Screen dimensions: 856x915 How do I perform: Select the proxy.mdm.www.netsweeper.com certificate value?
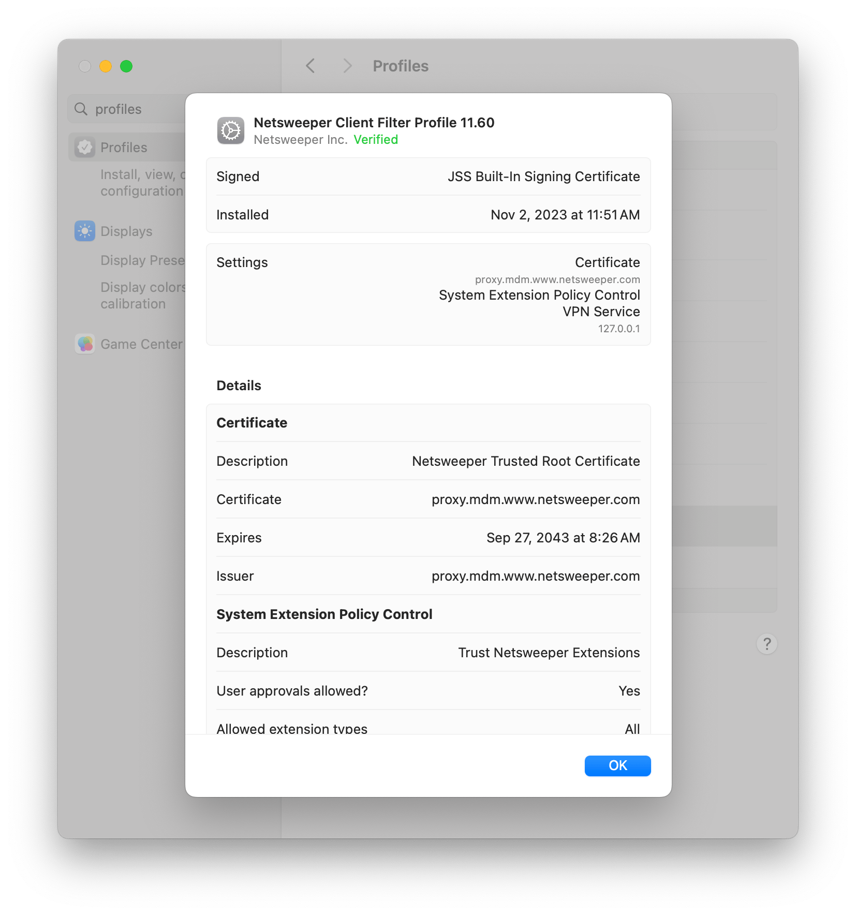click(536, 499)
